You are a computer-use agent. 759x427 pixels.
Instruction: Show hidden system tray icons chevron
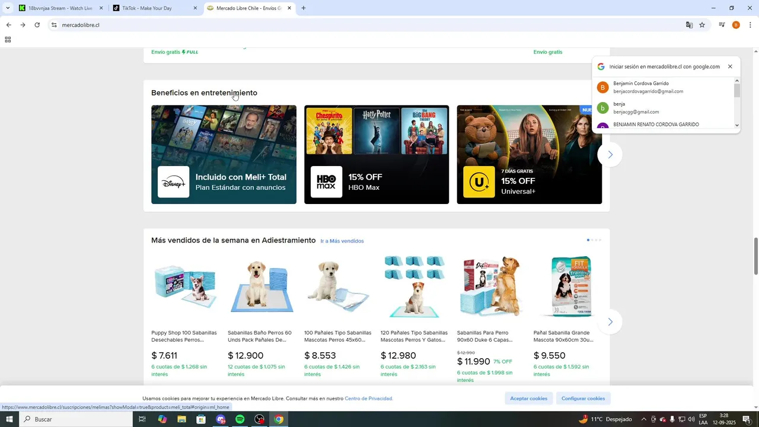point(644,419)
